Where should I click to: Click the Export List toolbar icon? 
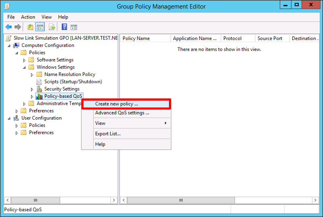coord(52,27)
